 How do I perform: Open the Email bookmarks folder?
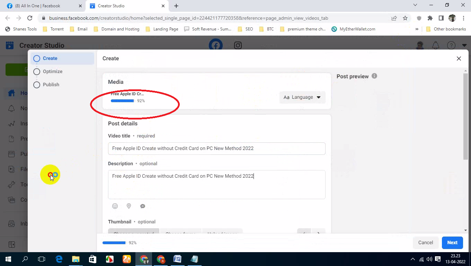click(79, 29)
